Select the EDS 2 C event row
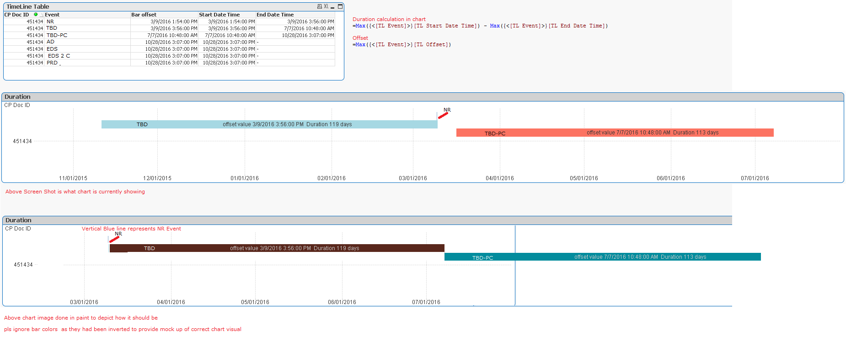 tap(59, 56)
